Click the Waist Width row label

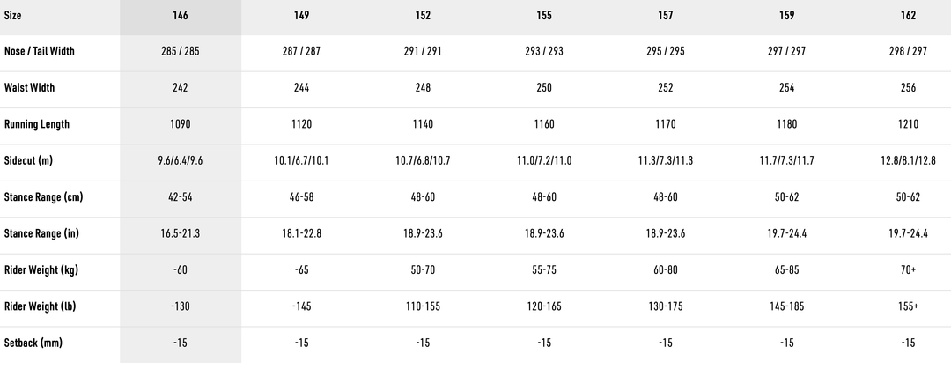click(x=29, y=88)
